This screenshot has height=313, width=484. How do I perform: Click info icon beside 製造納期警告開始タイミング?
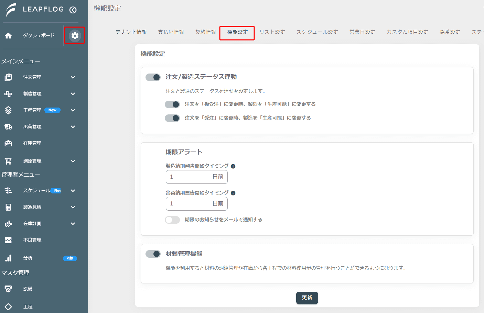pos(233,166)
